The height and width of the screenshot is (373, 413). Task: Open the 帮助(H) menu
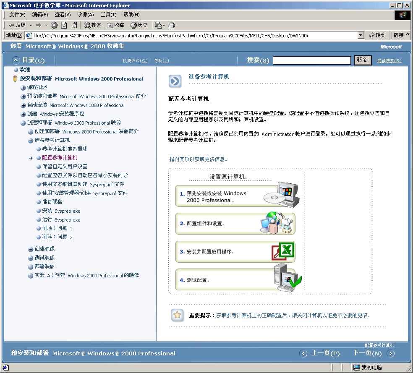pyautogui.click(x=131, y=15)
